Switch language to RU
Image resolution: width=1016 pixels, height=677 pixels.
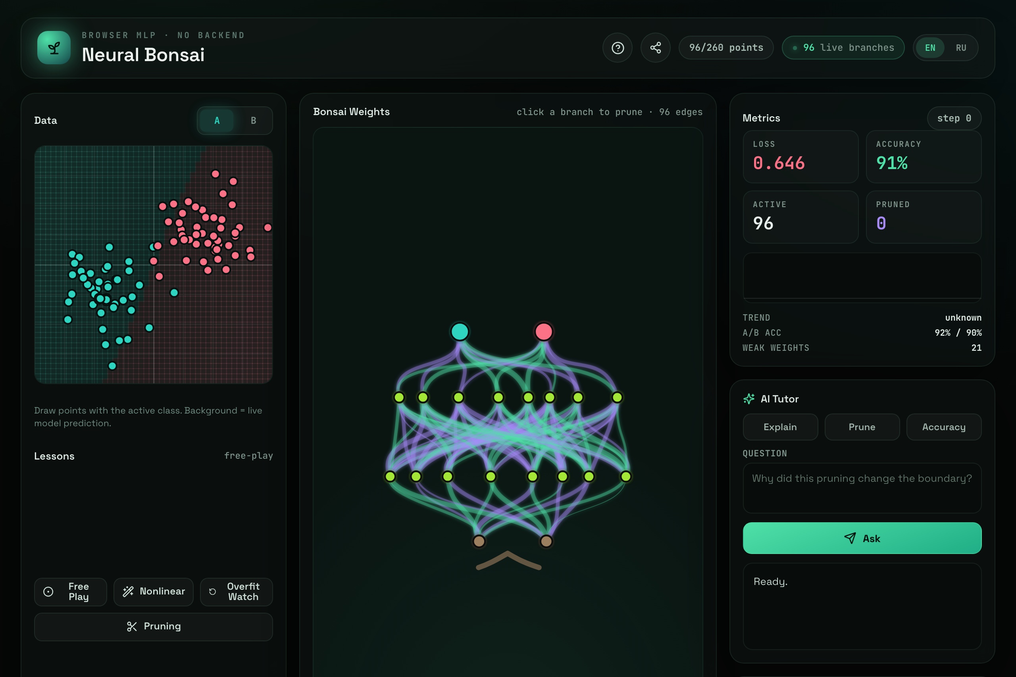[x=961, y=48]
